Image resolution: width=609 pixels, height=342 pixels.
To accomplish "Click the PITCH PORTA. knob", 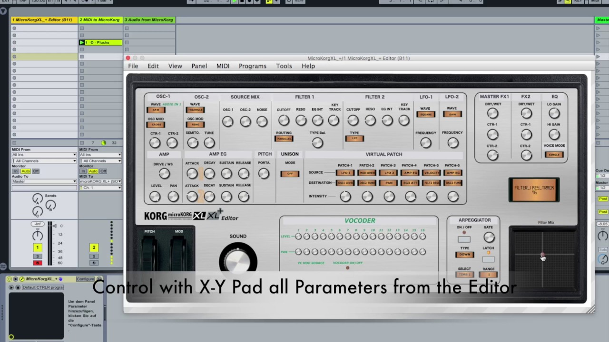I will click(x=264, y=174).
